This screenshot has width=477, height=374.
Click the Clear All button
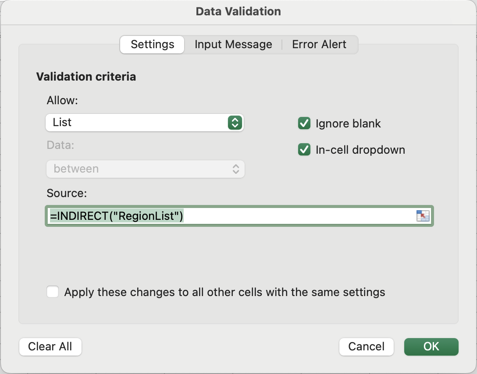(50, 347)
